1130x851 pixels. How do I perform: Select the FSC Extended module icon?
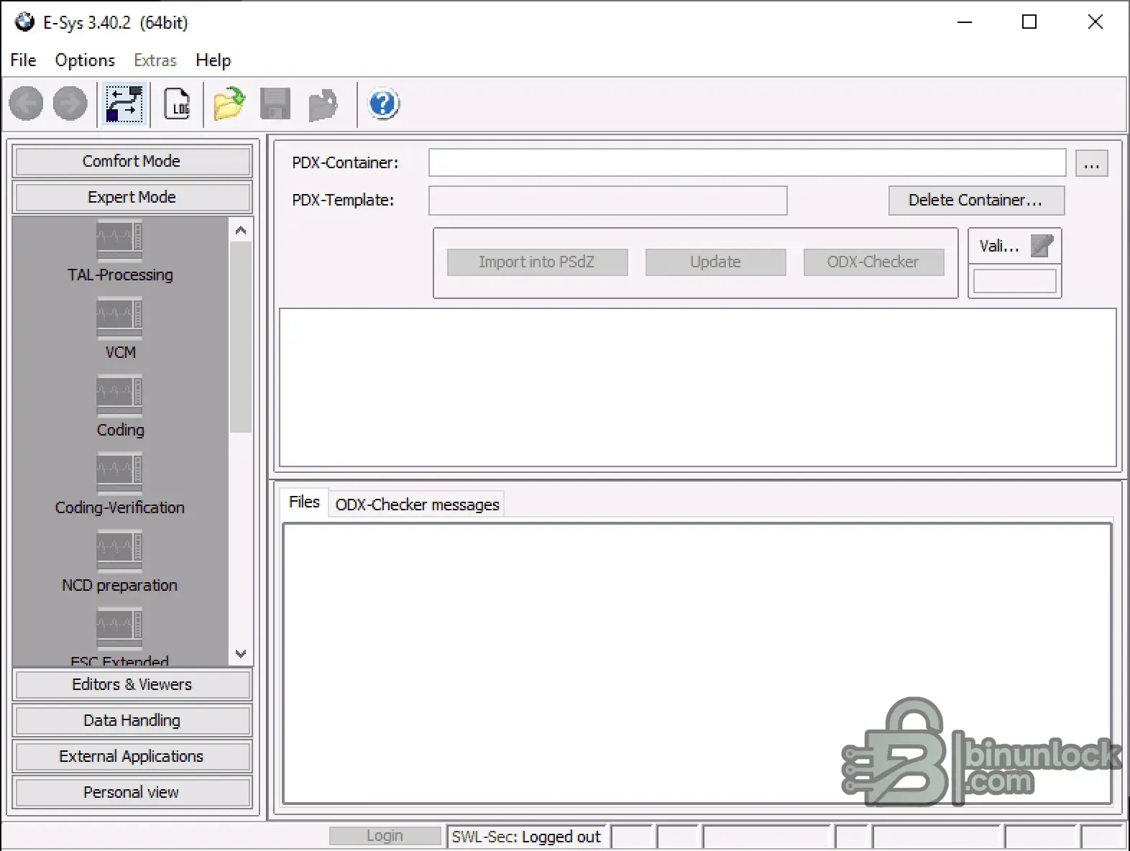coord(119,629)
